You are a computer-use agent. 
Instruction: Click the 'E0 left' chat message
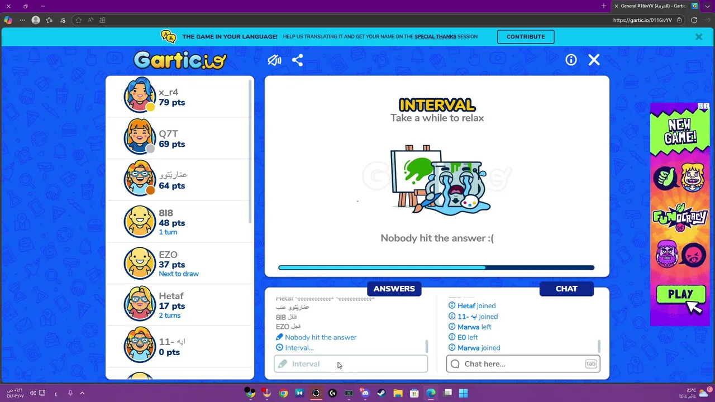pyautogui.click(x=468, y=337)
